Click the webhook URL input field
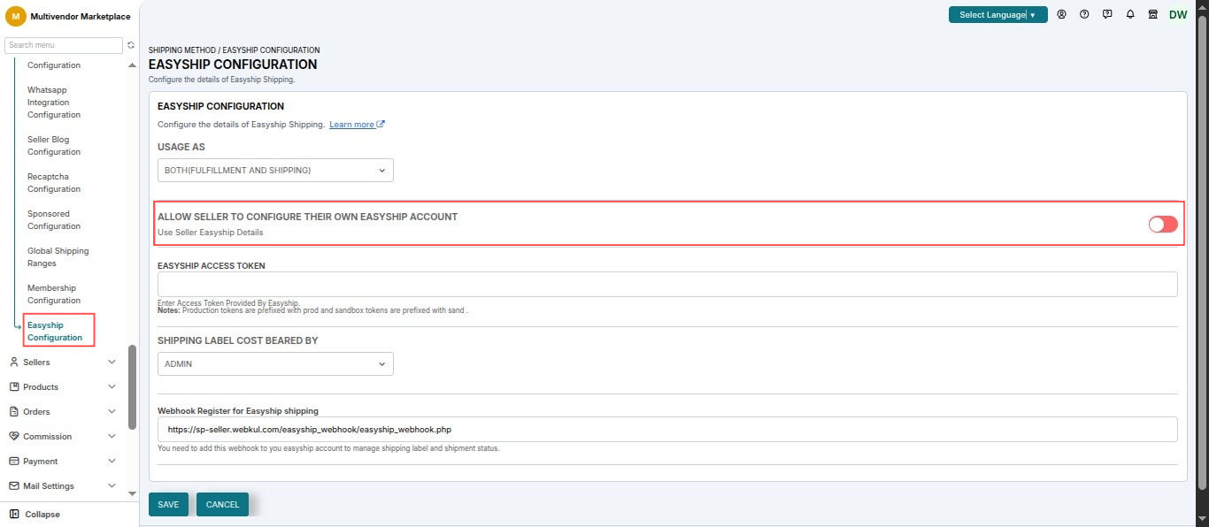This screenshot has width=1209, height=527. pos(667,429)
